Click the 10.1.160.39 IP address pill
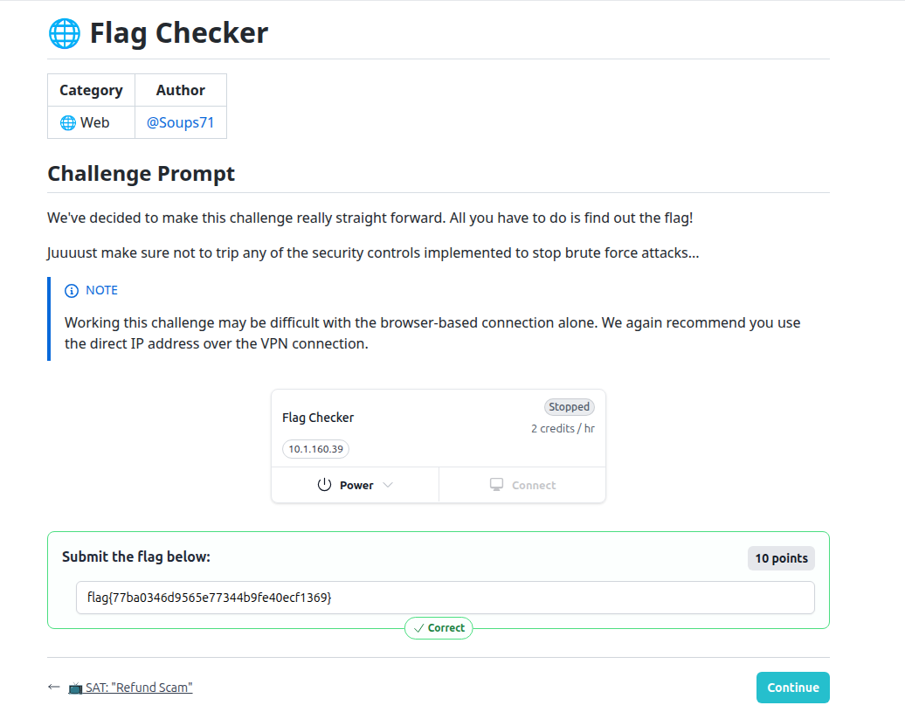 tap(316, 449)
